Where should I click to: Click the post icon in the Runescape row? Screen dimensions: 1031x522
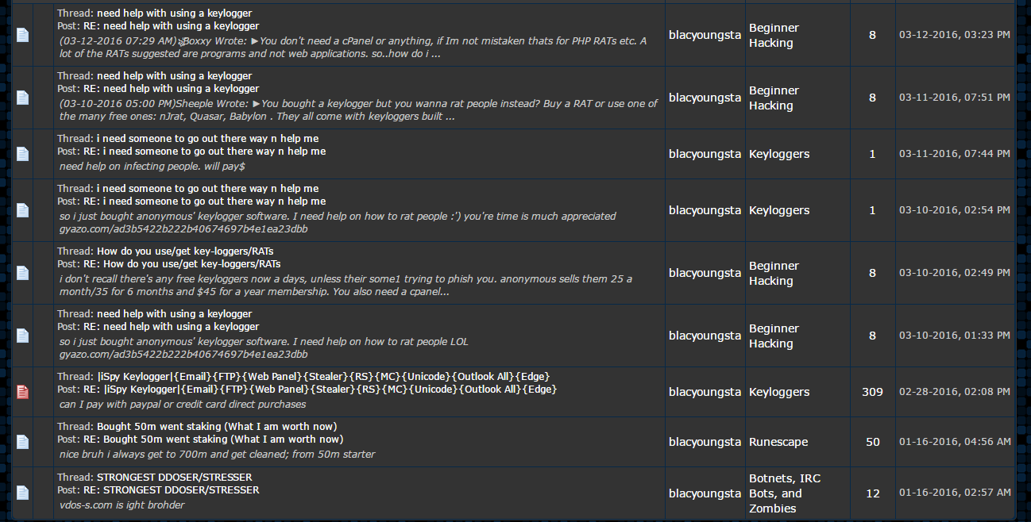click(23, 442)
